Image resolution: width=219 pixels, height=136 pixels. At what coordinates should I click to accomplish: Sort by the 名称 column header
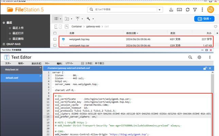click(72, 33)
